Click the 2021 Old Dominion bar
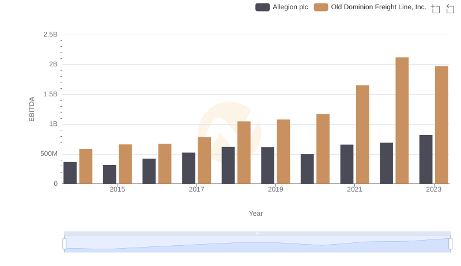Viewport: 461px width, 266px height. tap(362, 134)
